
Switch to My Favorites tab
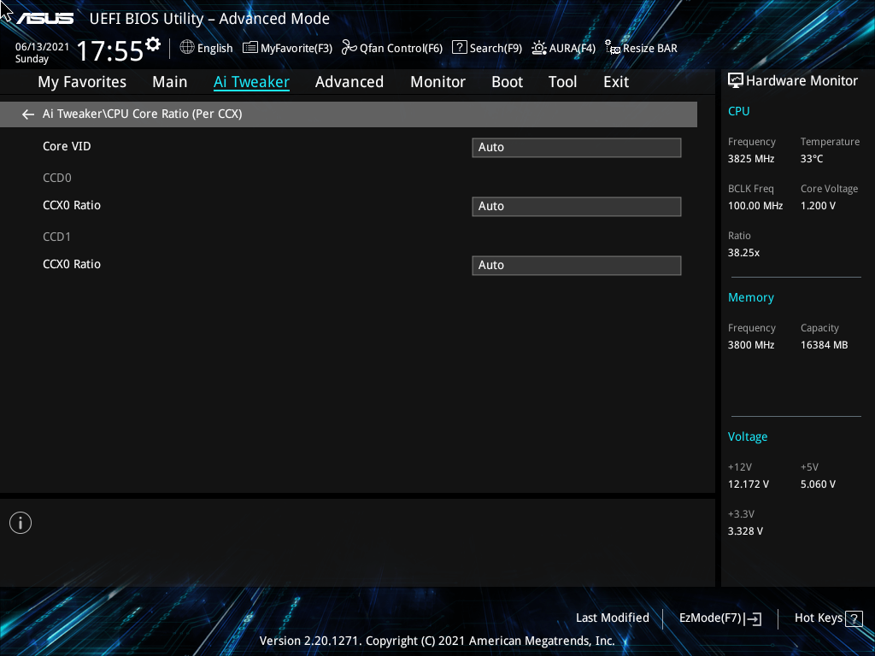point(82,82)
